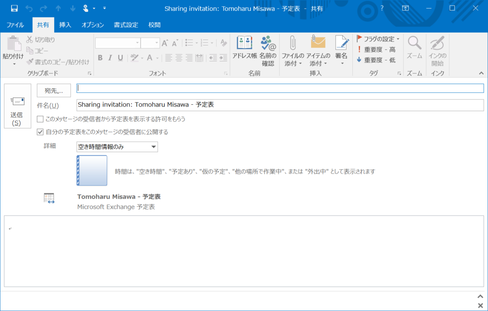The image size is (488, 311).
Task: Click 切り取り cut button
Action: pyautogui.click(x=41, y=40)
